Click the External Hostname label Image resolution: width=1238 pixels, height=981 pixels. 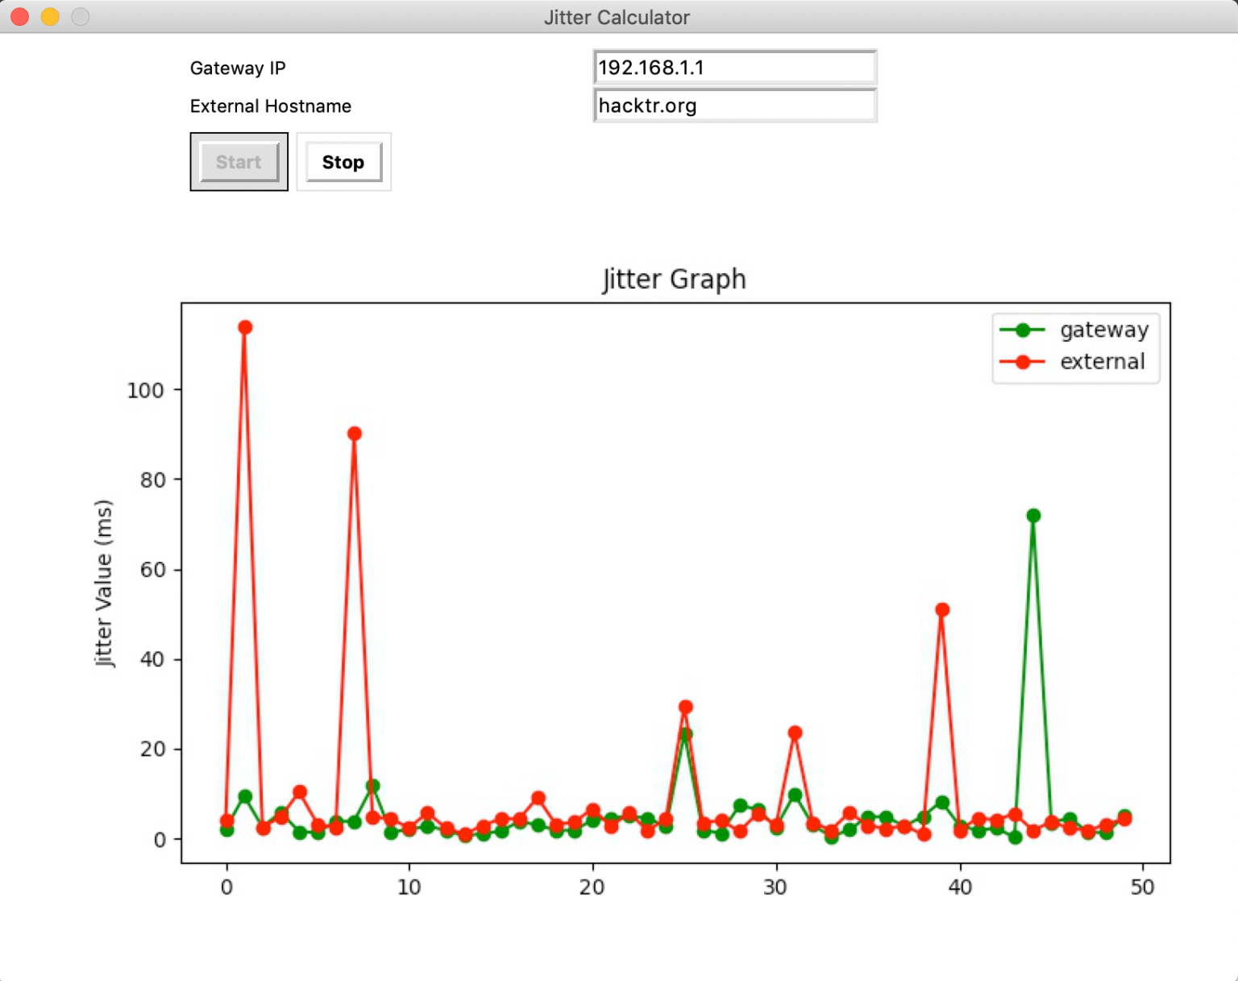tap(270, 106)
